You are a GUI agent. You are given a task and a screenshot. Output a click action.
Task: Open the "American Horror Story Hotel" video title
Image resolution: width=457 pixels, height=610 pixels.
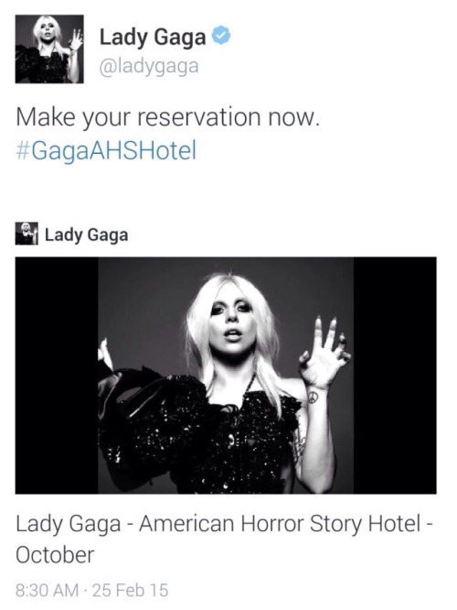(x=280, y=524)
